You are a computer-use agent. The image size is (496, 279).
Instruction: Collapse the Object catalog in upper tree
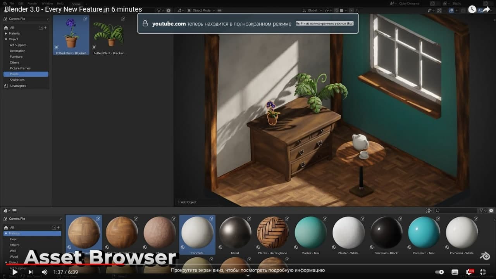click(6, 39)
